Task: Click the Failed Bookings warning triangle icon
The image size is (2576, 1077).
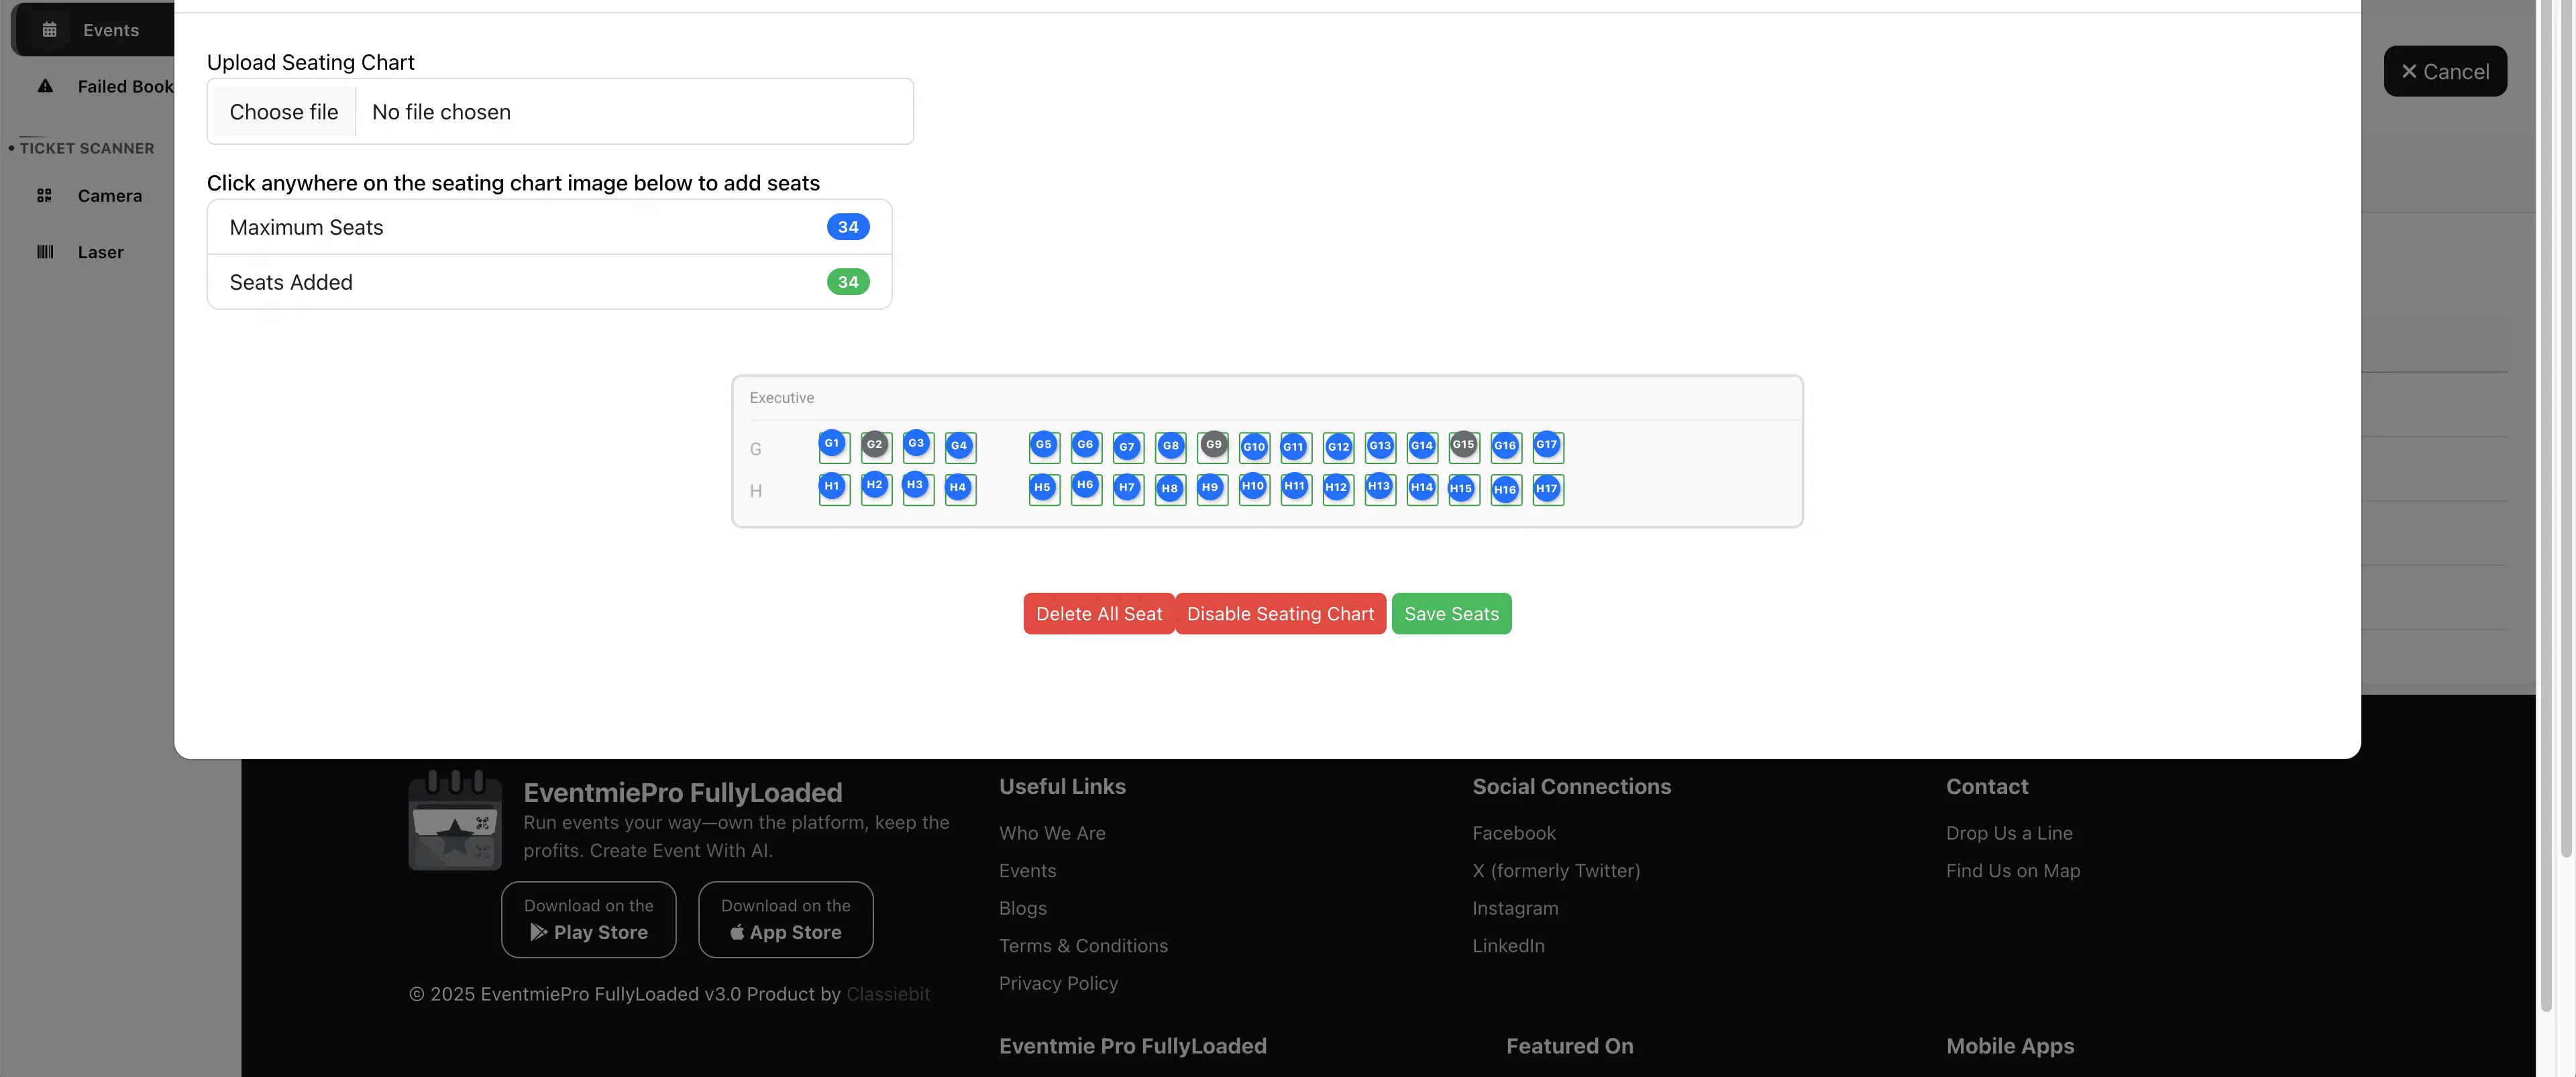Action: [x=45, y=86]
